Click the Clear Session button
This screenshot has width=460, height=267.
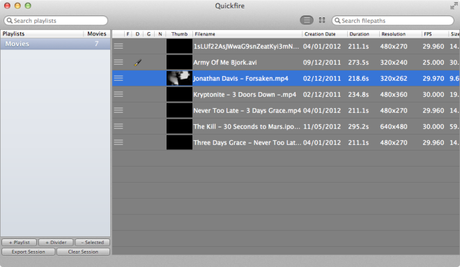point(83,252)
